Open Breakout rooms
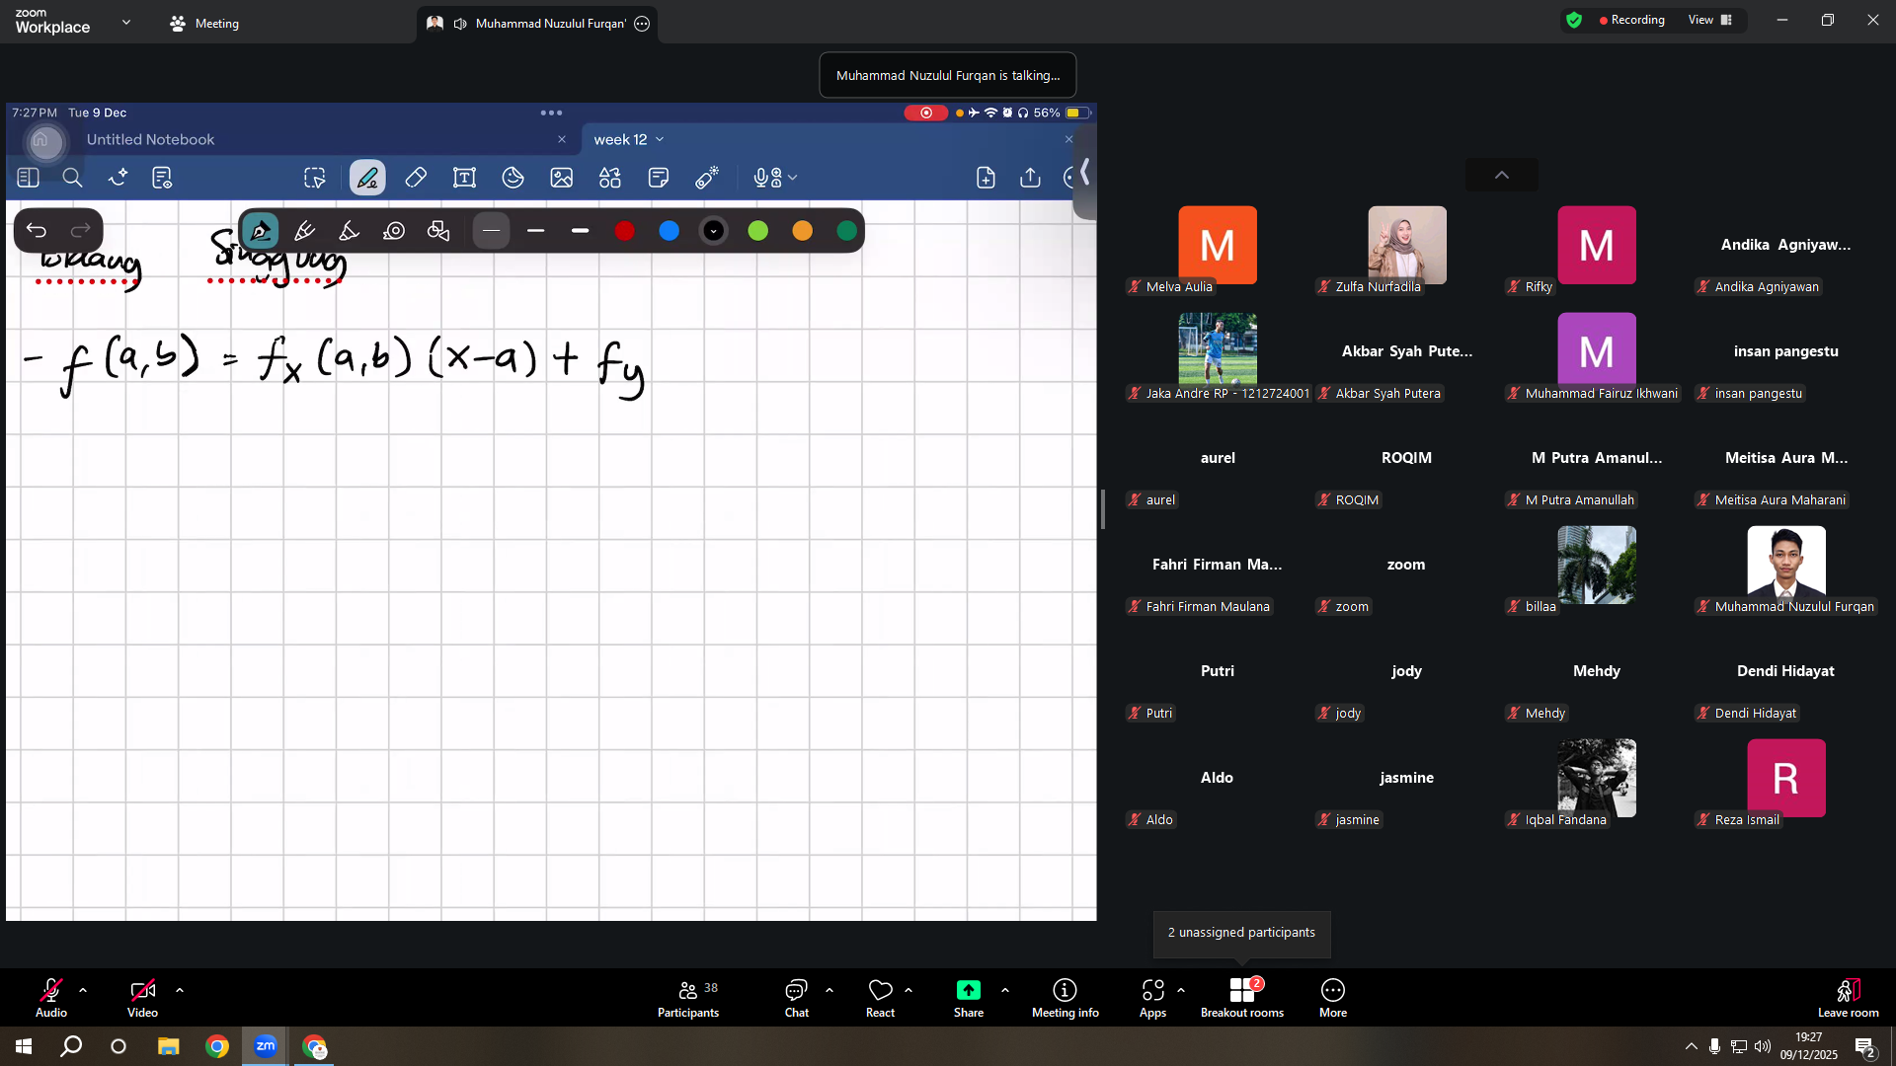The width and height of the screenshot is (1896, 1066). (x=1242, y=997)
